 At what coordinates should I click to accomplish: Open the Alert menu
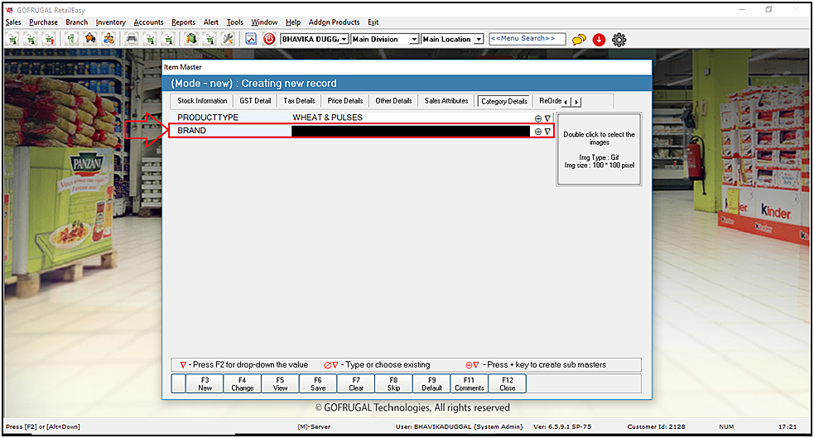point(211,22)
